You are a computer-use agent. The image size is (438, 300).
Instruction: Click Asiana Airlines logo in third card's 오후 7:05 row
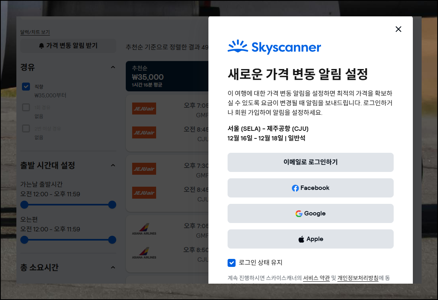pos(144,229)
